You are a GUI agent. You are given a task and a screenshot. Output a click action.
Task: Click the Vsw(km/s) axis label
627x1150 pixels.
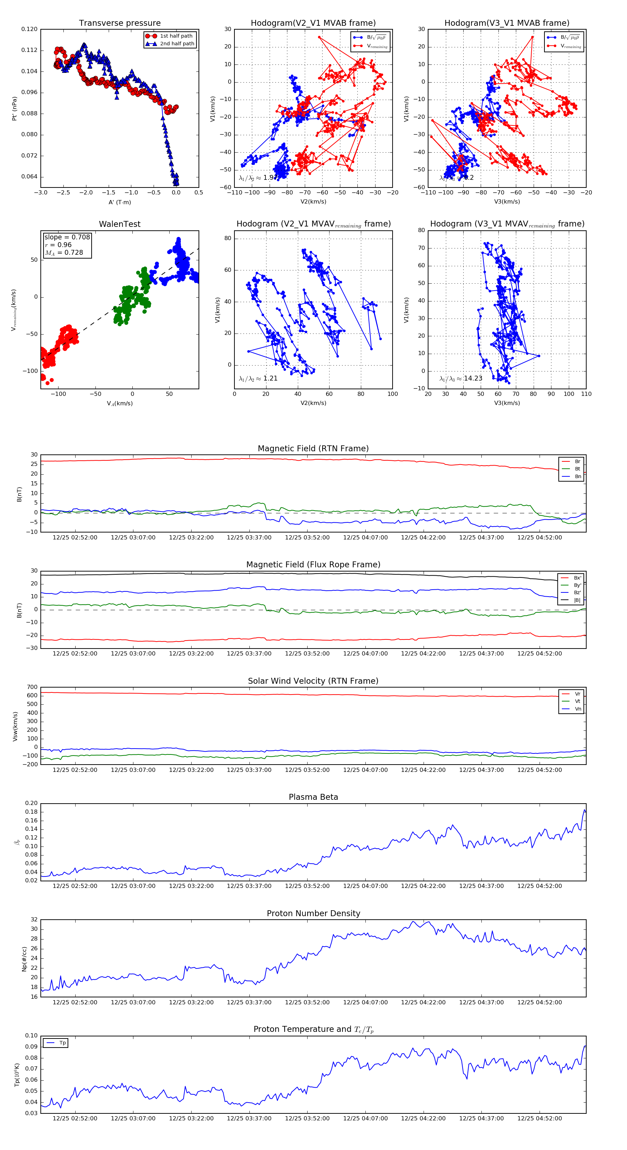click(15, 726)
